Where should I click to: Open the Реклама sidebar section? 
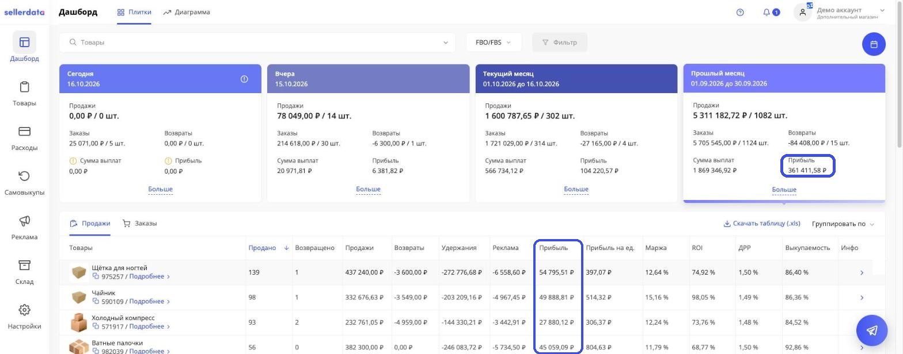point(24,226)
